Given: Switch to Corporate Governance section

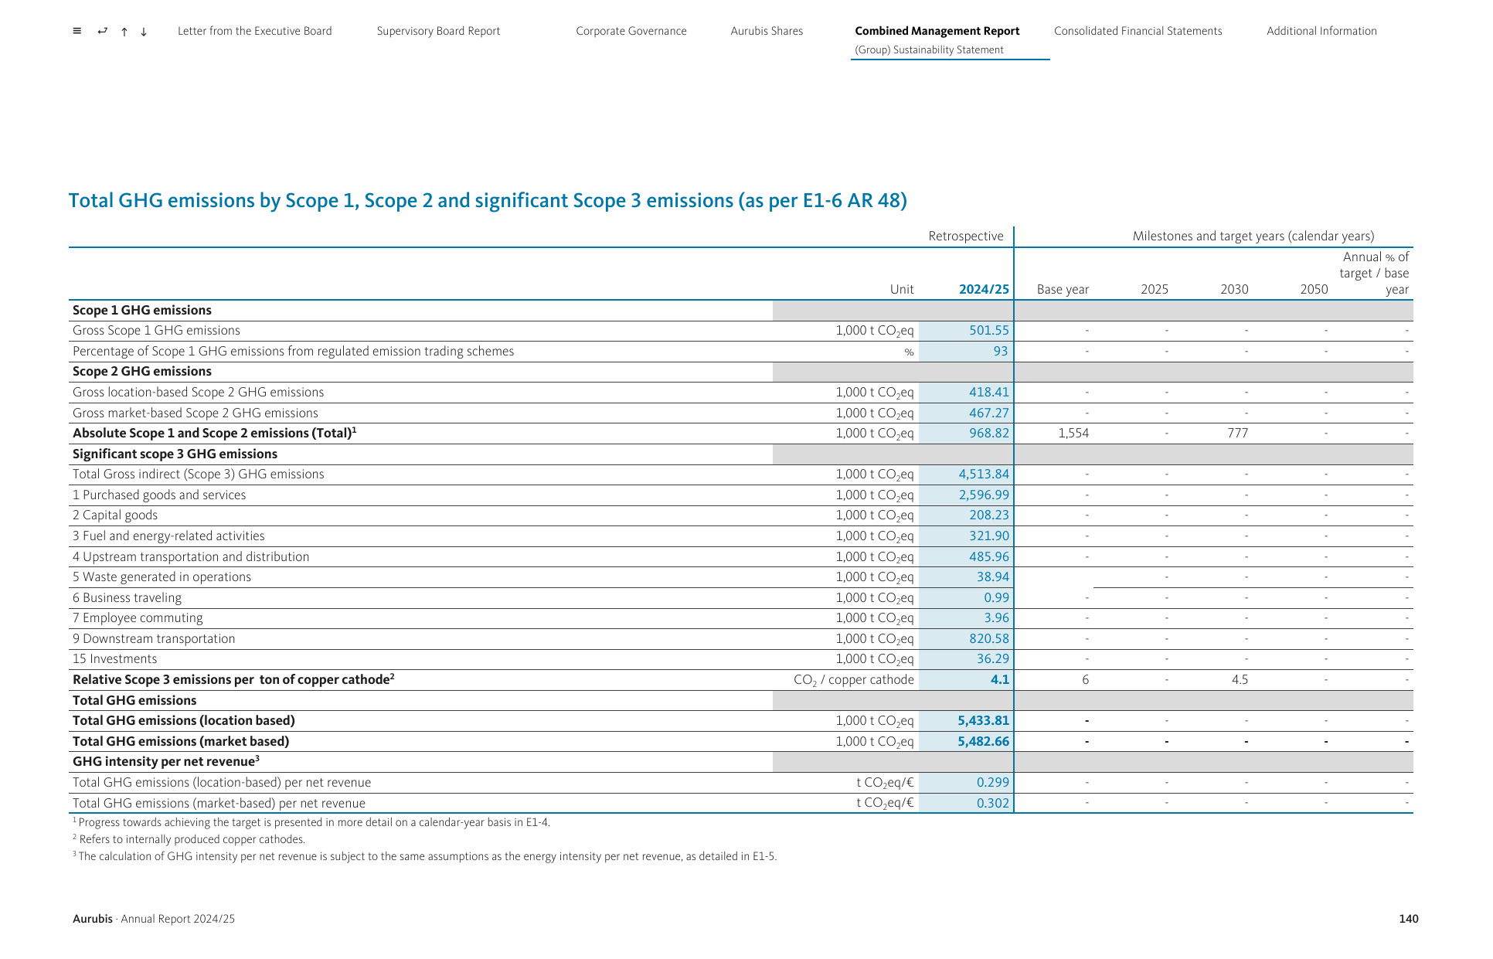Looking at the screenshot, I should tap(631, 31).
